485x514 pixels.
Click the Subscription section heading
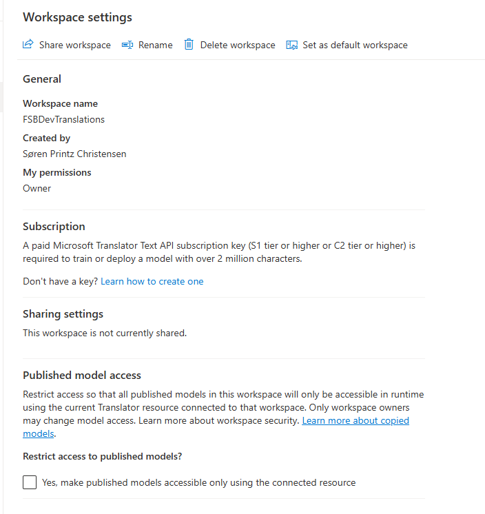point(54,227)
